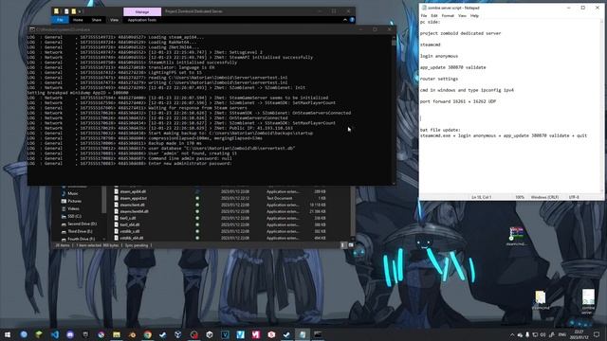Viewport: 607px width, 341px height.
Task: Switch Explorer to large icons view
Action: [x=351, y=245]
